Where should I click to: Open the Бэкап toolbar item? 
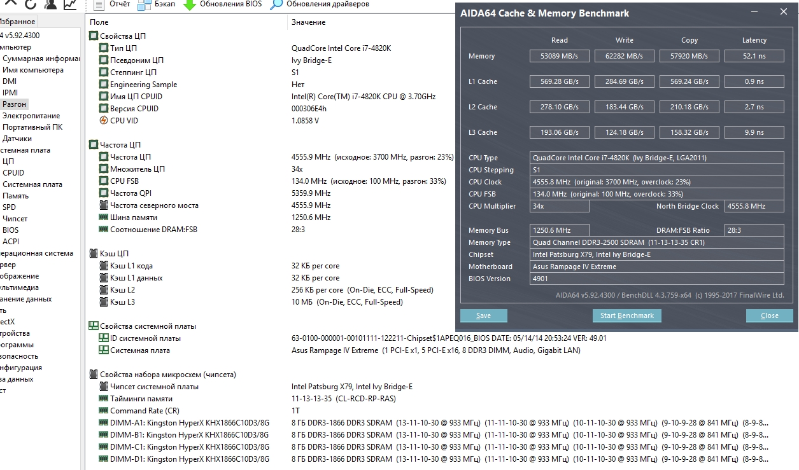[x=157, y=4]
